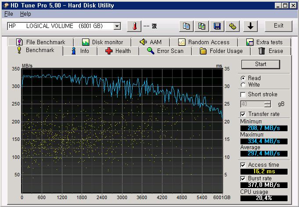This screenshot has width=299, height=207.
Task: Select the Benchmark tab
Action: pyautogui.click(x=35, y=50)
